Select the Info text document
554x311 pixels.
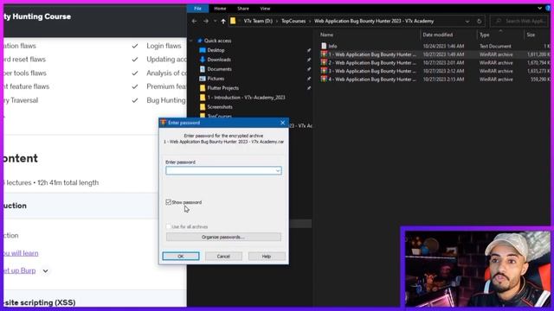click(332, 46)
